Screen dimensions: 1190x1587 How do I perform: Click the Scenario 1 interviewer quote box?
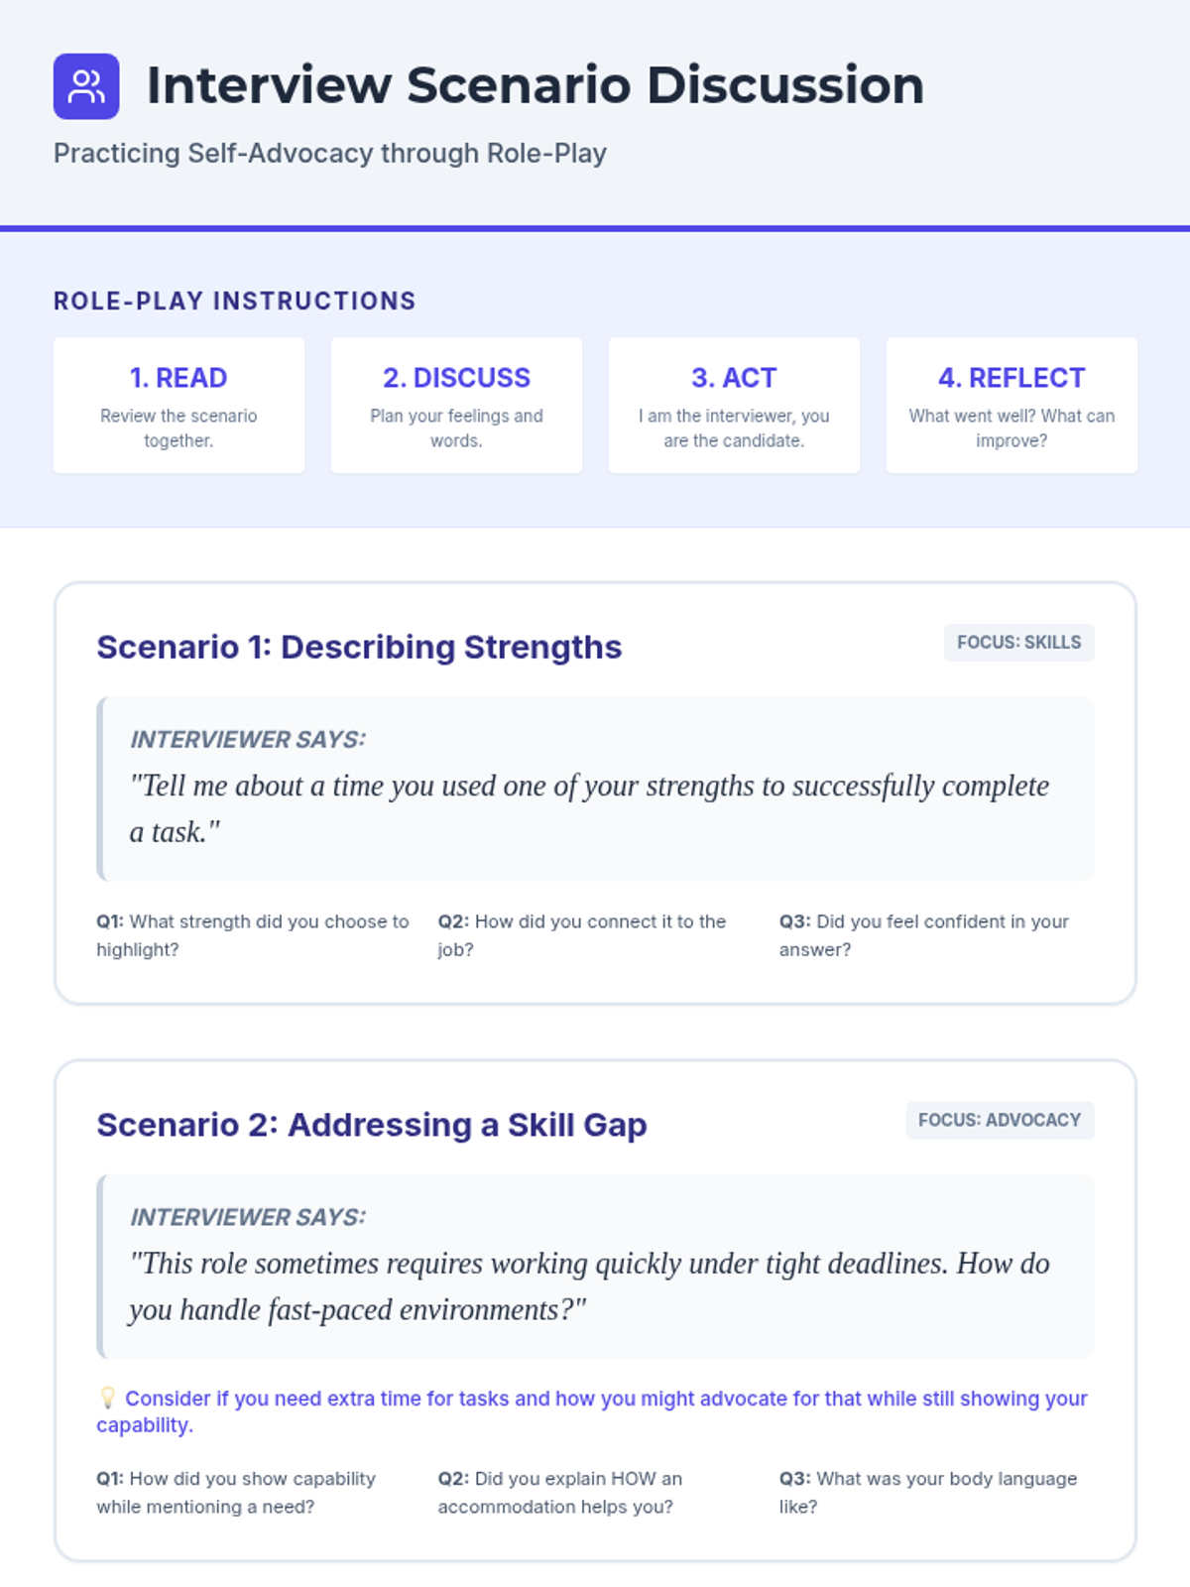(x=595, y=790)
